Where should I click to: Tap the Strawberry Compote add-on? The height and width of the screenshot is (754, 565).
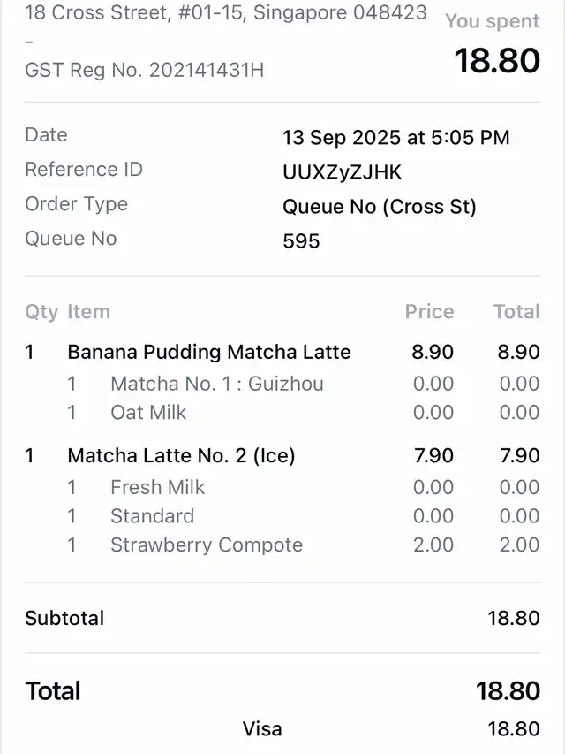point(206,545)
